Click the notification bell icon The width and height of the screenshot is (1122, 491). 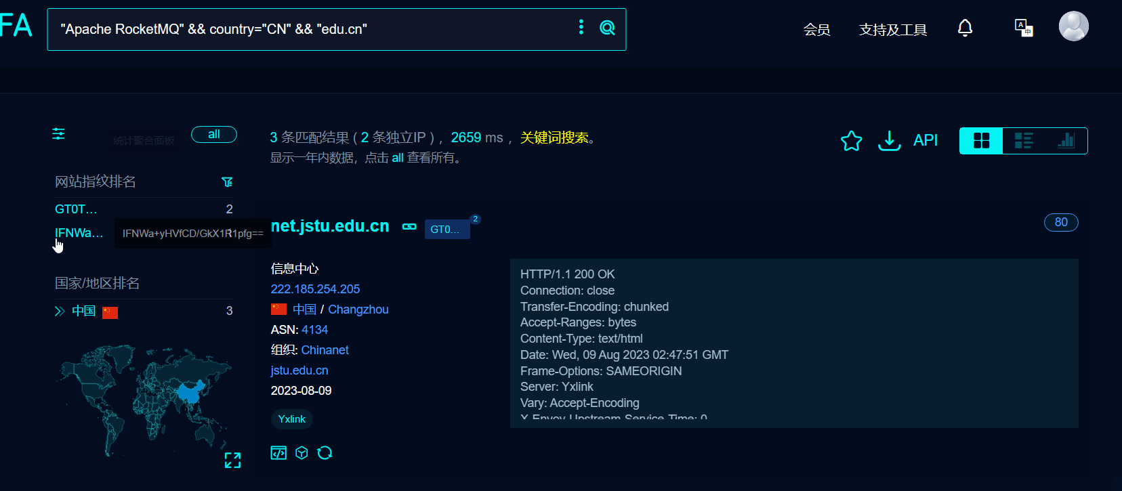click(x=965, y=28)
